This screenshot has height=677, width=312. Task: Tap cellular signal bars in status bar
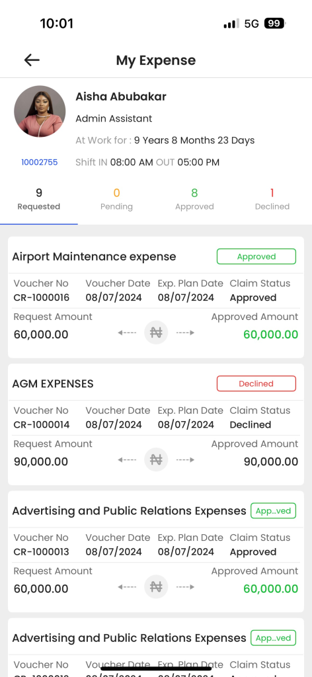(x=231, y=23)
